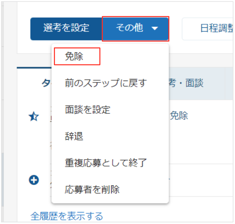Click the white dropdown arrow on その他
The image size is (235, 224).
coord(154,28)
